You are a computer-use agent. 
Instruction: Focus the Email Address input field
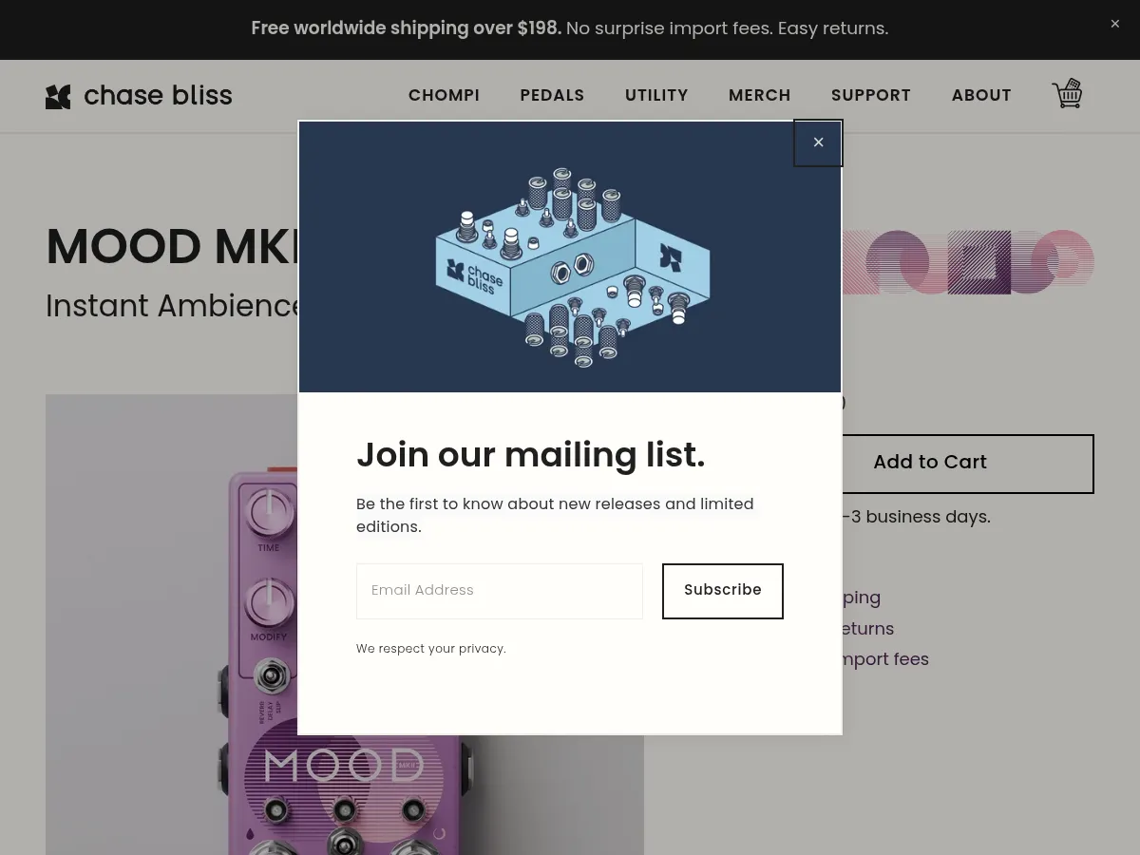coord(499,590)
